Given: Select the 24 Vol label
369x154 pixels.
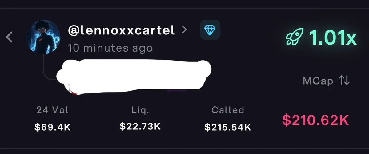Looking at the screenshot, I should 53,110.
